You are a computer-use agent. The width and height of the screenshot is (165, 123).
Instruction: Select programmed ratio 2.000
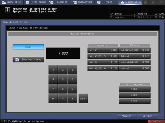135,95
